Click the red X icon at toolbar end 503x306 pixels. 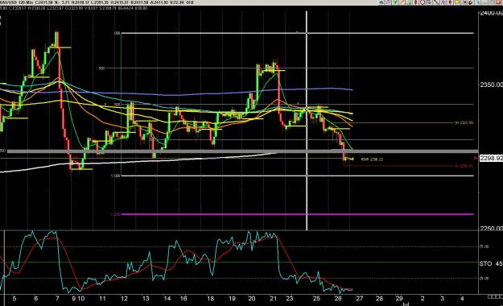coord(498,2)
